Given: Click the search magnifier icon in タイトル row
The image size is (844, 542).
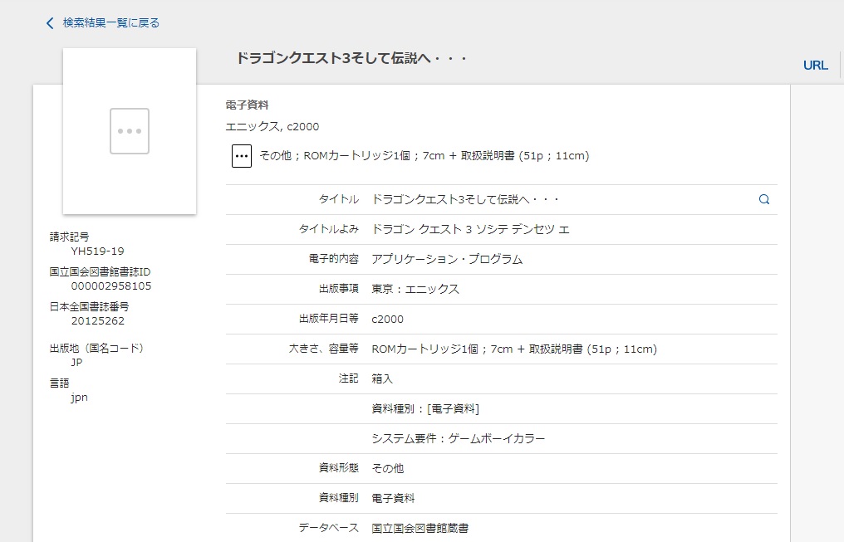Looking at the screenshot, I should 763,199.
